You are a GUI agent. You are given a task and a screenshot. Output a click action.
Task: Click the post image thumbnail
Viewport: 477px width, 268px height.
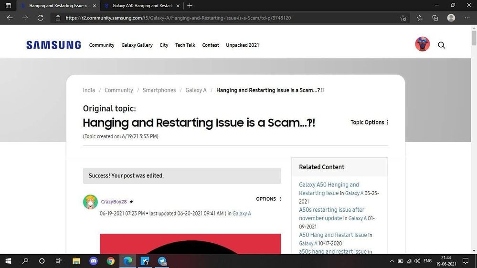point(191,244)
